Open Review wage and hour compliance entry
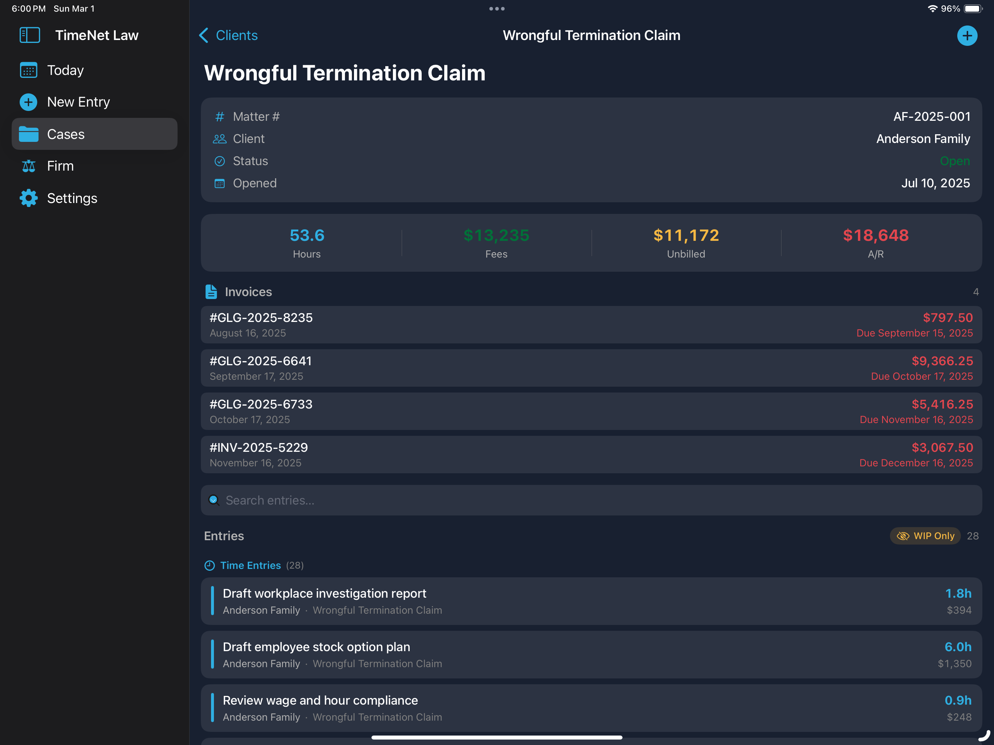Screen dimensions: 994x745 (591, 708)
